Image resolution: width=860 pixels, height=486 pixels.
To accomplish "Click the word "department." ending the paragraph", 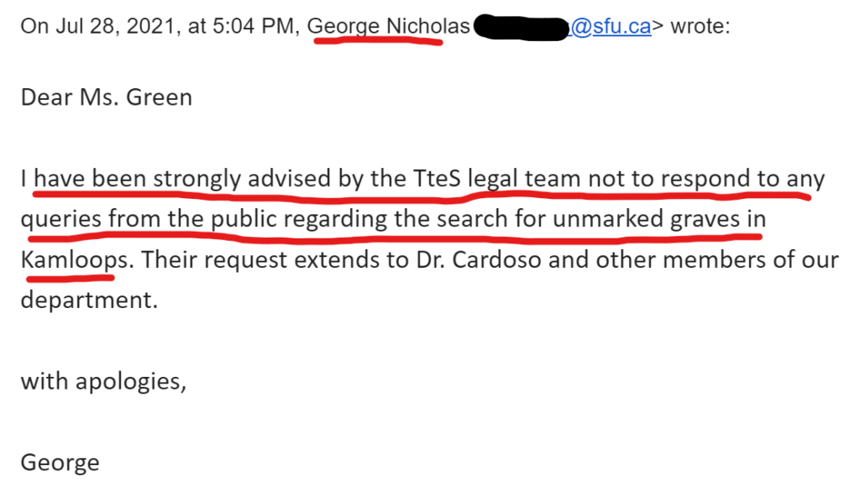I will pyautogui.click(x=89, y=300).
